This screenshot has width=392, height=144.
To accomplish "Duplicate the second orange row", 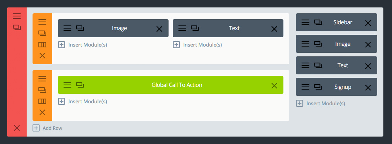I will [x=42, y=90].
